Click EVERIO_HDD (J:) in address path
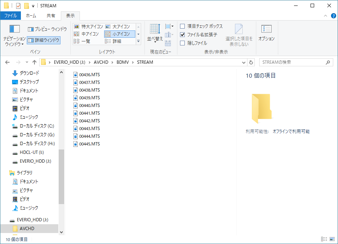The width and height of the screenshot is (338, 244). tap(69, 62)
